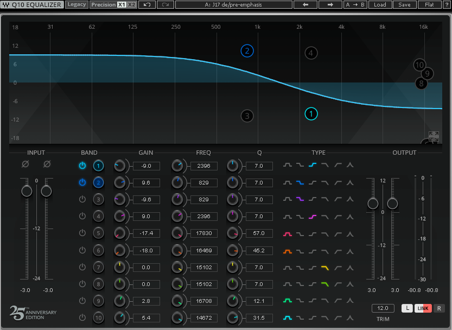Open the Q10 Equalizer plugin menu

pyautogui.click(x=32, y=5)
